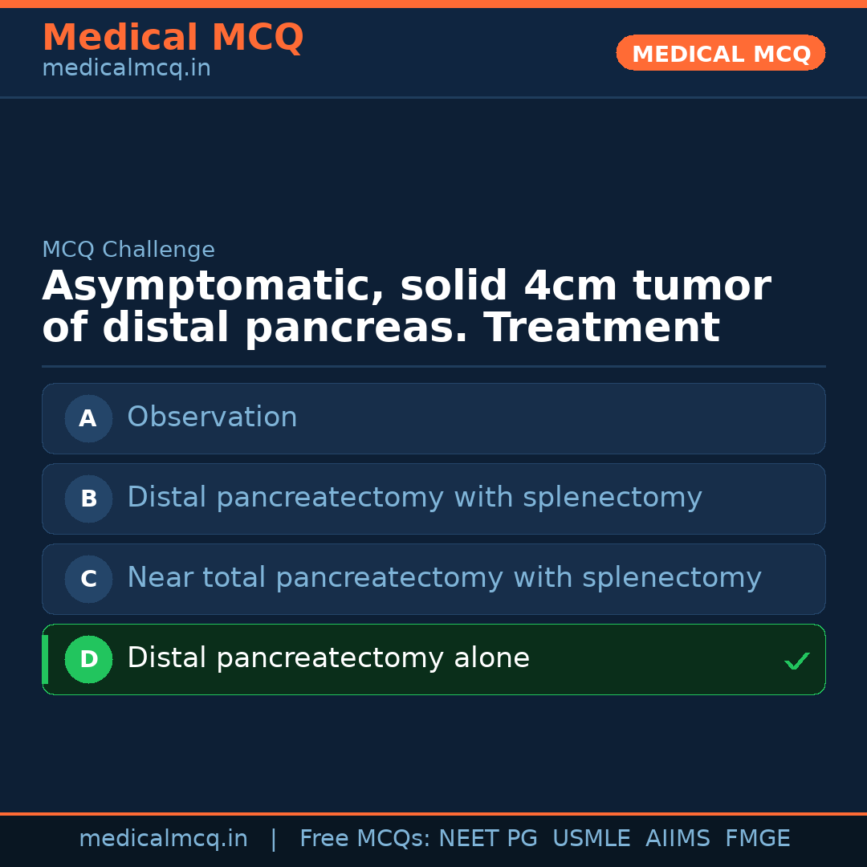
Task: Click the green letter D circle
Action: click(x=88, y=659)
